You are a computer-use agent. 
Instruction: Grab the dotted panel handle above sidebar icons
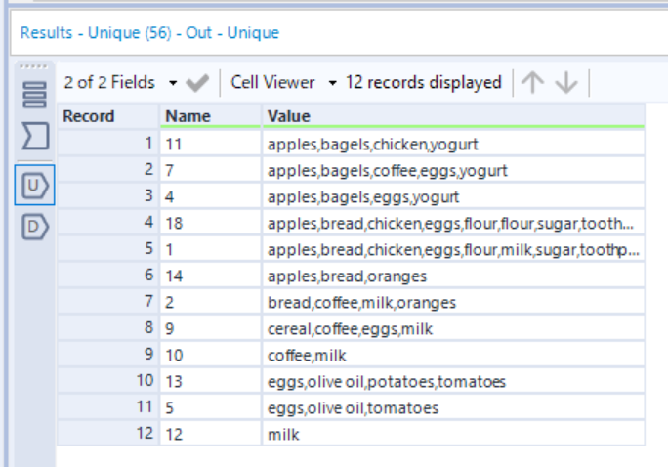[x=33, y=66]
